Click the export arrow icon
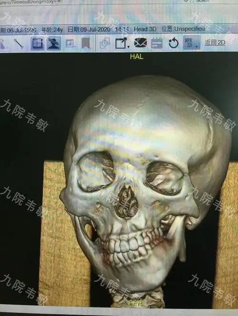Image resolution: width=238 pixels, height=316 pixels. coord(121,43)
